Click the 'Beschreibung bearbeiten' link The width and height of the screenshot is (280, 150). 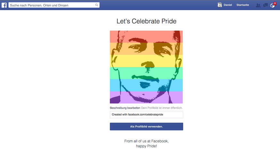(125, 108)
